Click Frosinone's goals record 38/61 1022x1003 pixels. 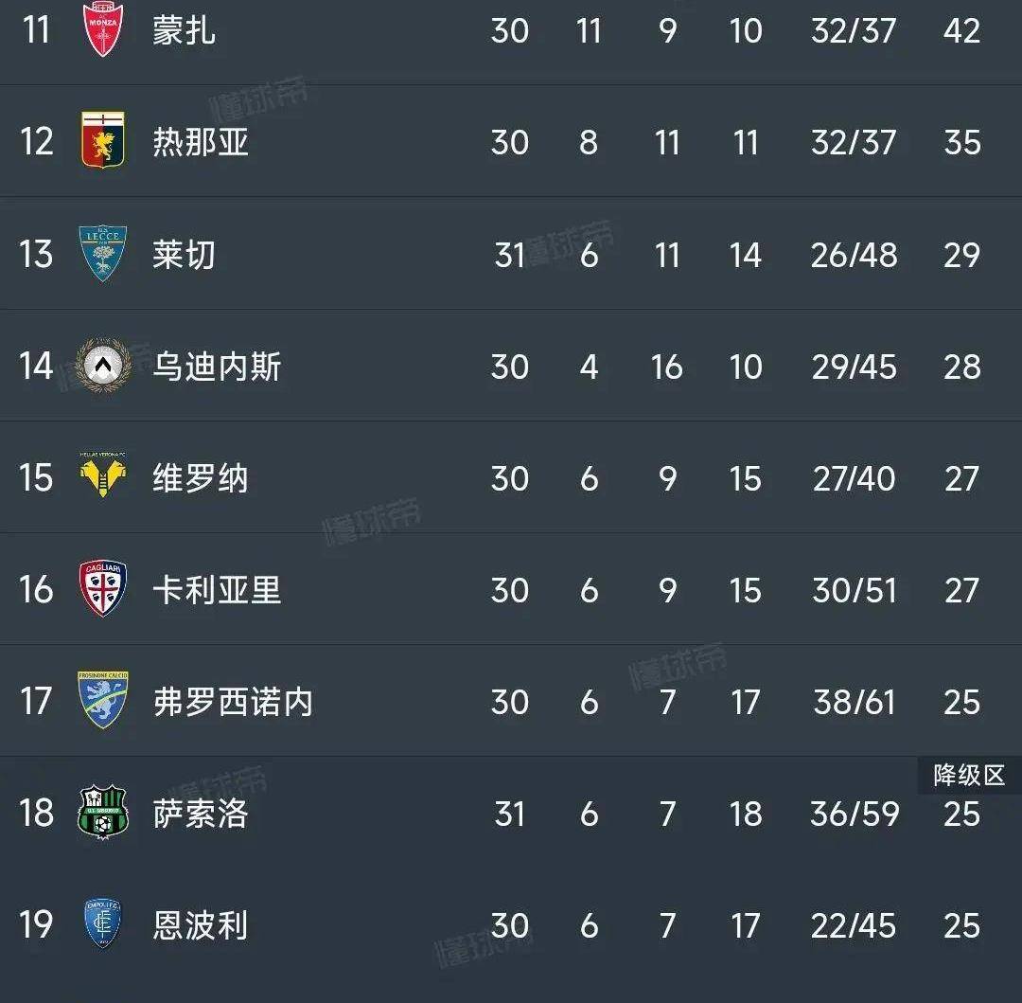click(854, 703)
